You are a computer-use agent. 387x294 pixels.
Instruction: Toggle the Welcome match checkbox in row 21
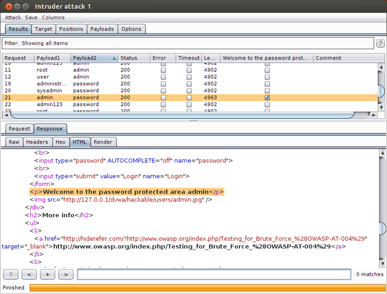point(267,98)
